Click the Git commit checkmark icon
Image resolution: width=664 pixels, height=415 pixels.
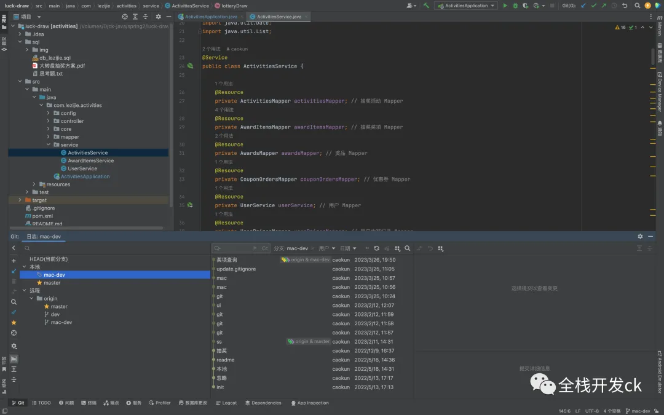pos(593,6)
